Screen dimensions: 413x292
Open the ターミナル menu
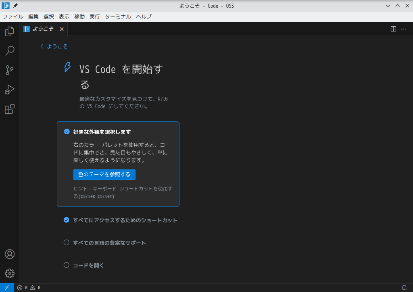118,17
